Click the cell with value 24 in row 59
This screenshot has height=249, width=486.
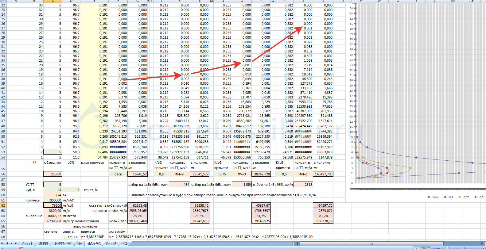[53, 190]
